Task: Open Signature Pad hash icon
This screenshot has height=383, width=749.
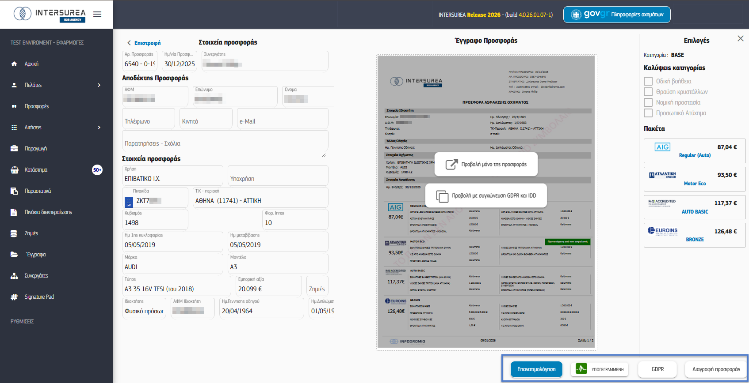Action: click(x=14, y=297)
